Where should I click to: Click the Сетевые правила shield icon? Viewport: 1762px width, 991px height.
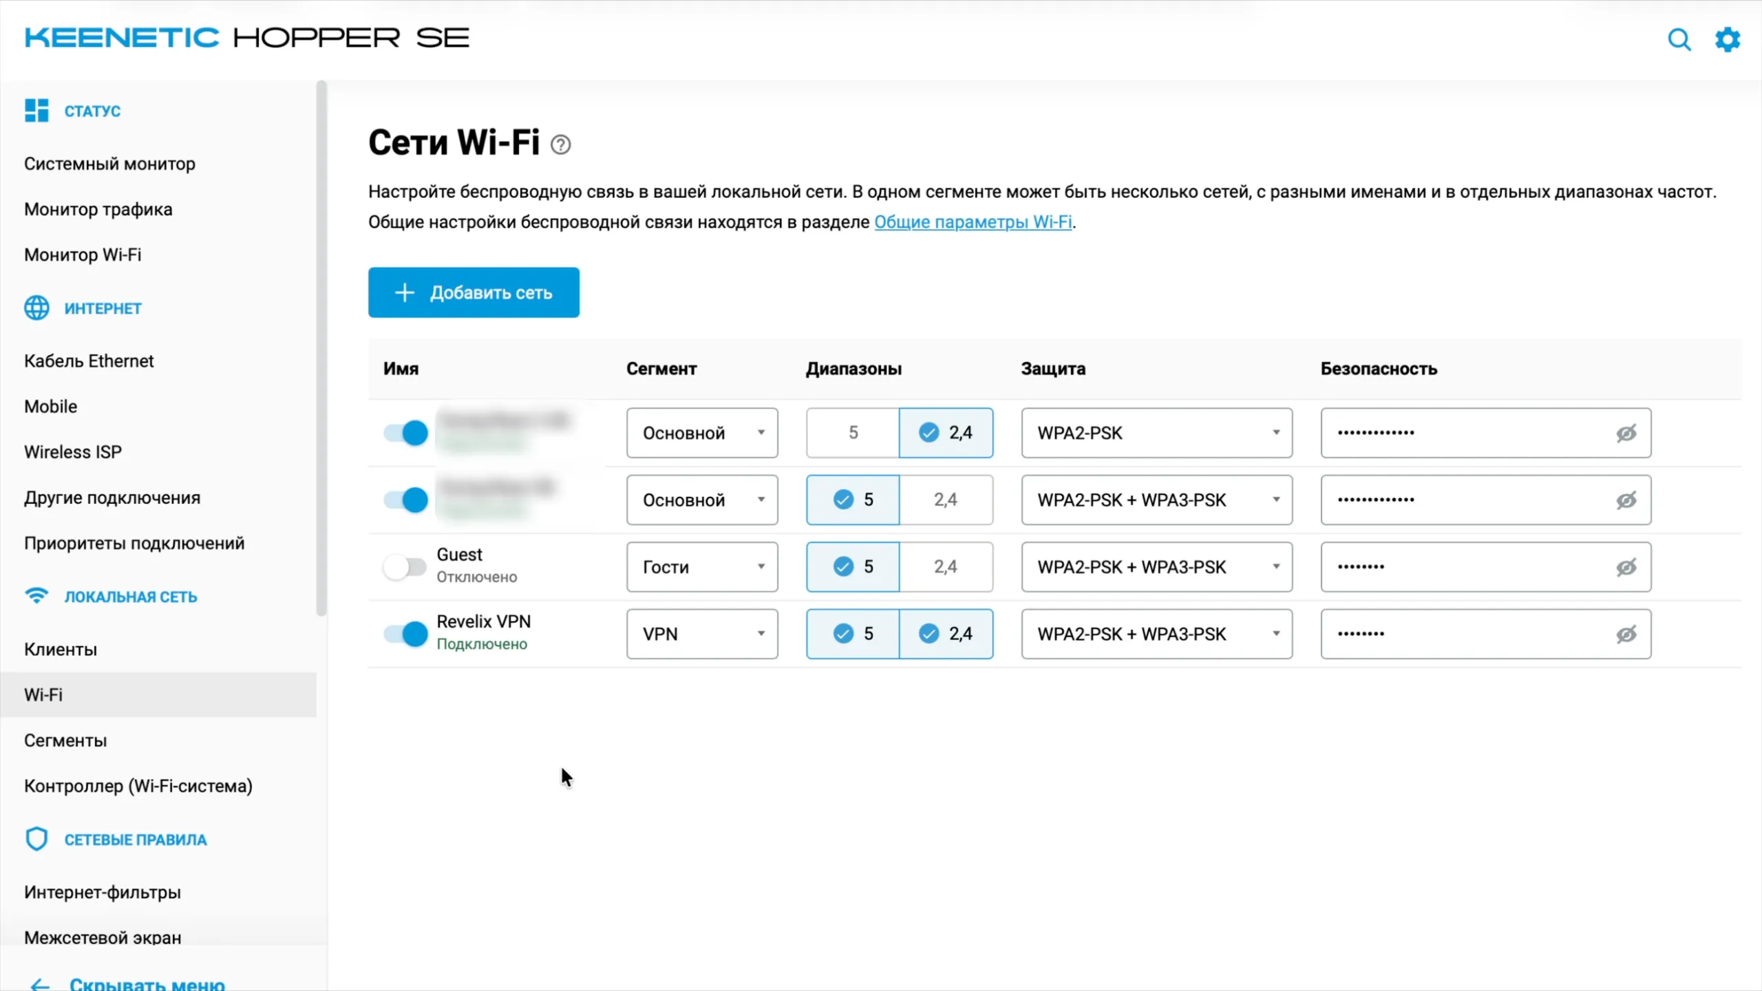[x=36, y=839]
